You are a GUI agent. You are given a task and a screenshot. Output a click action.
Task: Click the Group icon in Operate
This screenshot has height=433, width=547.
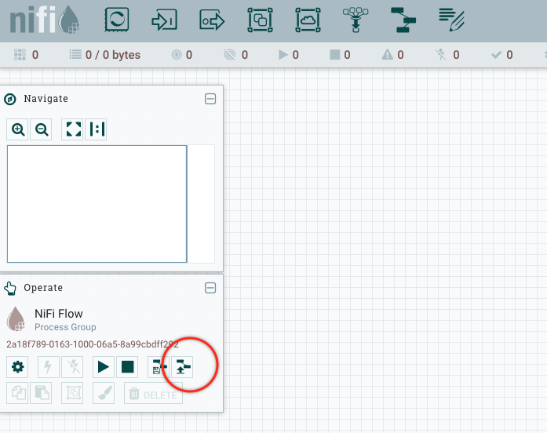(x=72, y=393)
